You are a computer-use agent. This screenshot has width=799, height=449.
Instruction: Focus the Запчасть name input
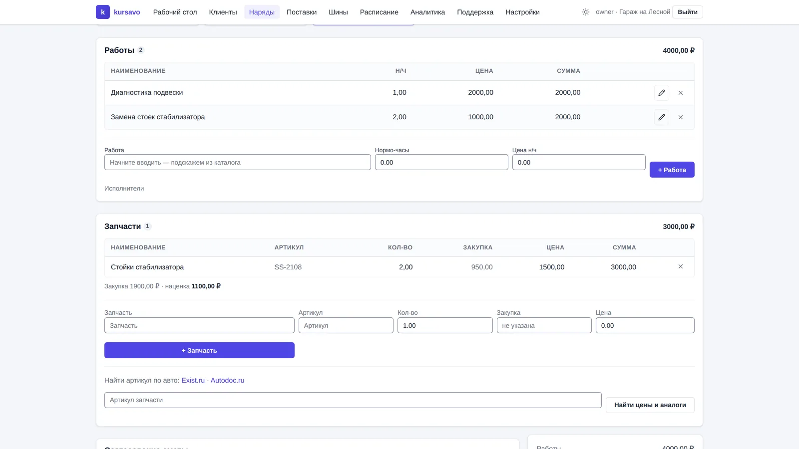(x=199, y=325)
